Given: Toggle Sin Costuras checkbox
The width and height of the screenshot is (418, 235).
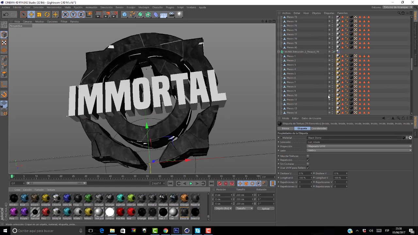Looking at the screenshot, I should 308,164.
